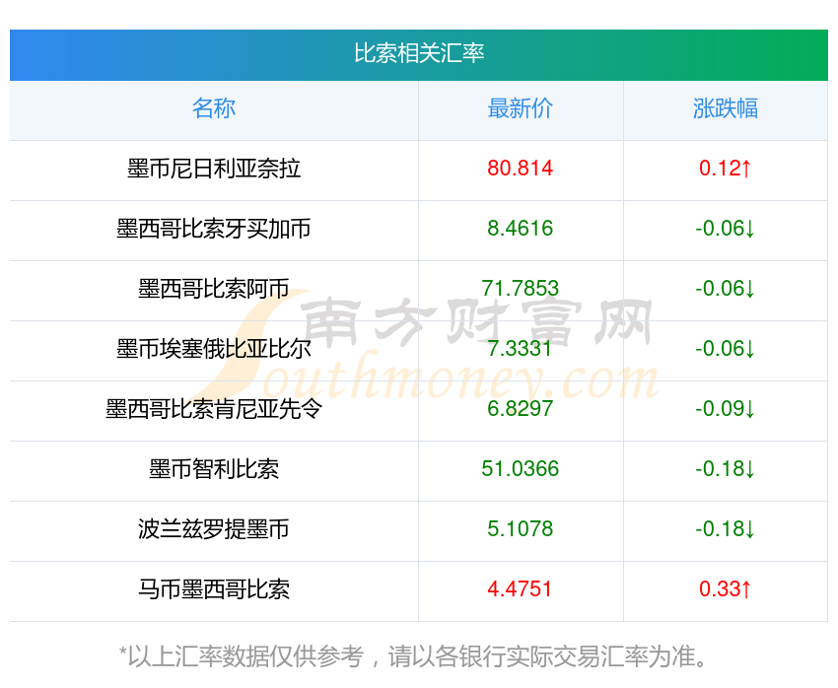Viewport: 838px width, 688px height.
Task: Click the price value 5.1078
Action: point(520,529)
